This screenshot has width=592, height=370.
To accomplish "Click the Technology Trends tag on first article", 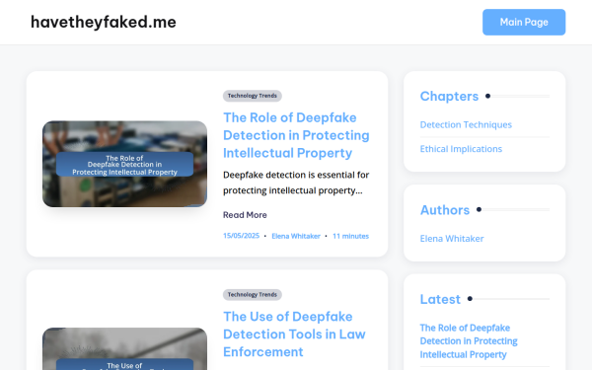I will pyautogui.click(x=253, y=96).
